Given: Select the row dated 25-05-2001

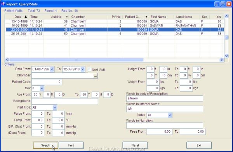Looking at the screenshot, I should click(x=115, y=34).
